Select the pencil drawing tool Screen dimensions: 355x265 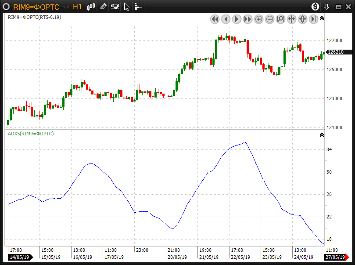[x=103, y=7]
